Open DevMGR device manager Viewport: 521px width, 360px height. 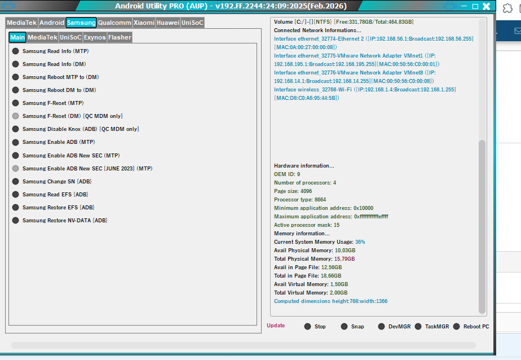(x=381, y=327)
